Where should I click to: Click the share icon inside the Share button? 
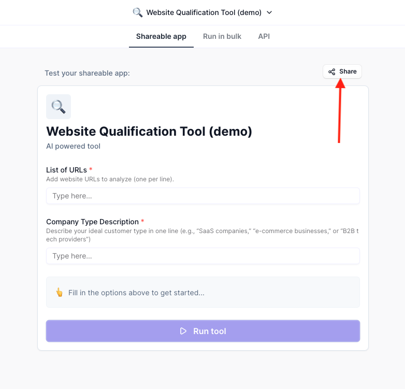click(x=332, y=71)
